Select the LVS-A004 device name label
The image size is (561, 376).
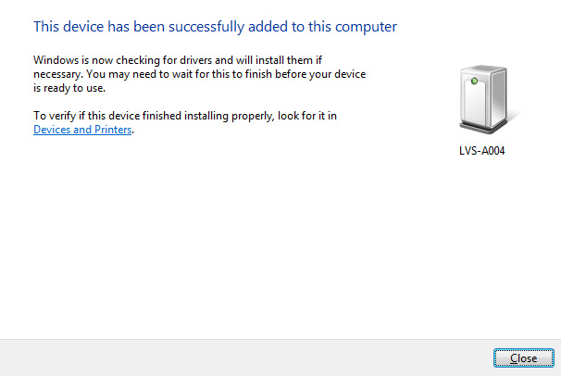point(482,151)
